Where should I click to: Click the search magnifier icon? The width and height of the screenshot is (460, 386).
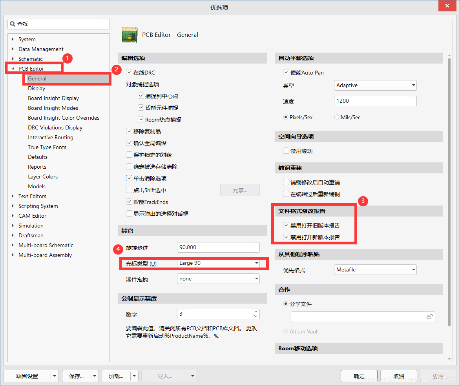tap(13, 24)
